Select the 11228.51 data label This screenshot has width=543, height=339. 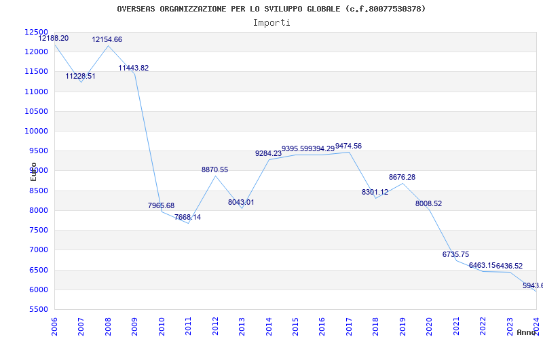80,76
